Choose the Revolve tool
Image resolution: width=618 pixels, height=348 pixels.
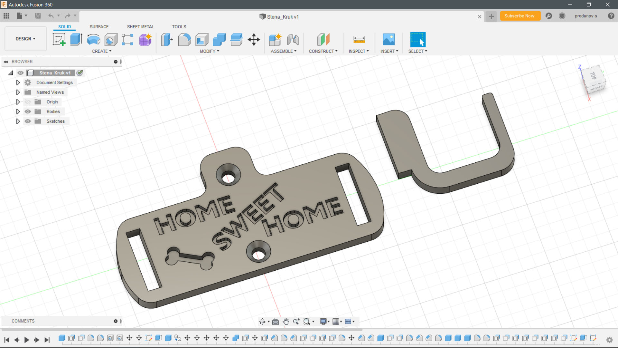click(93, 40)
